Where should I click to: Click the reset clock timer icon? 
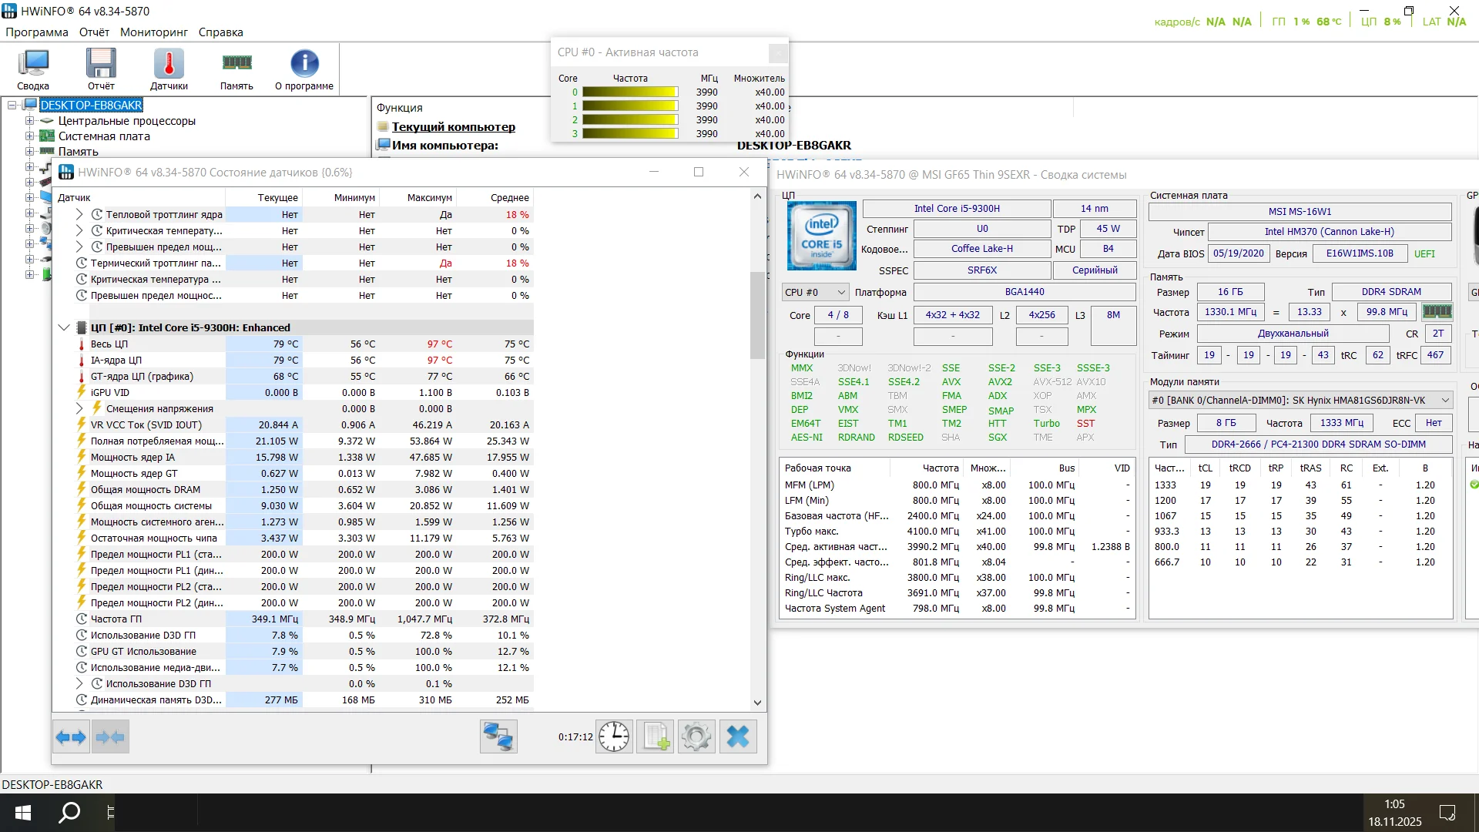614,737
